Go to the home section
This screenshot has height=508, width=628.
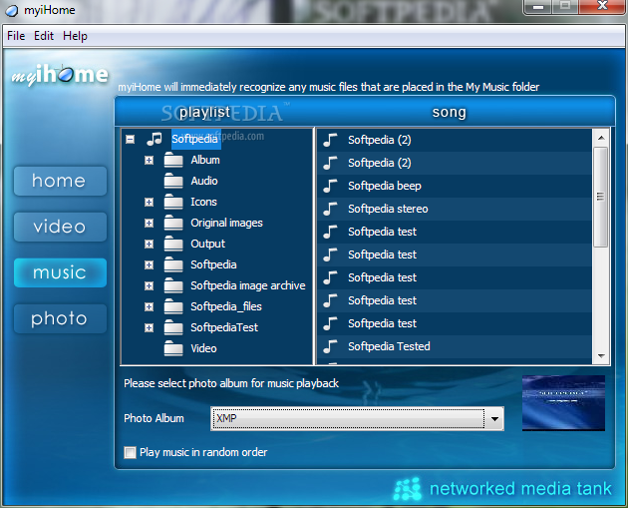point(60,181)
